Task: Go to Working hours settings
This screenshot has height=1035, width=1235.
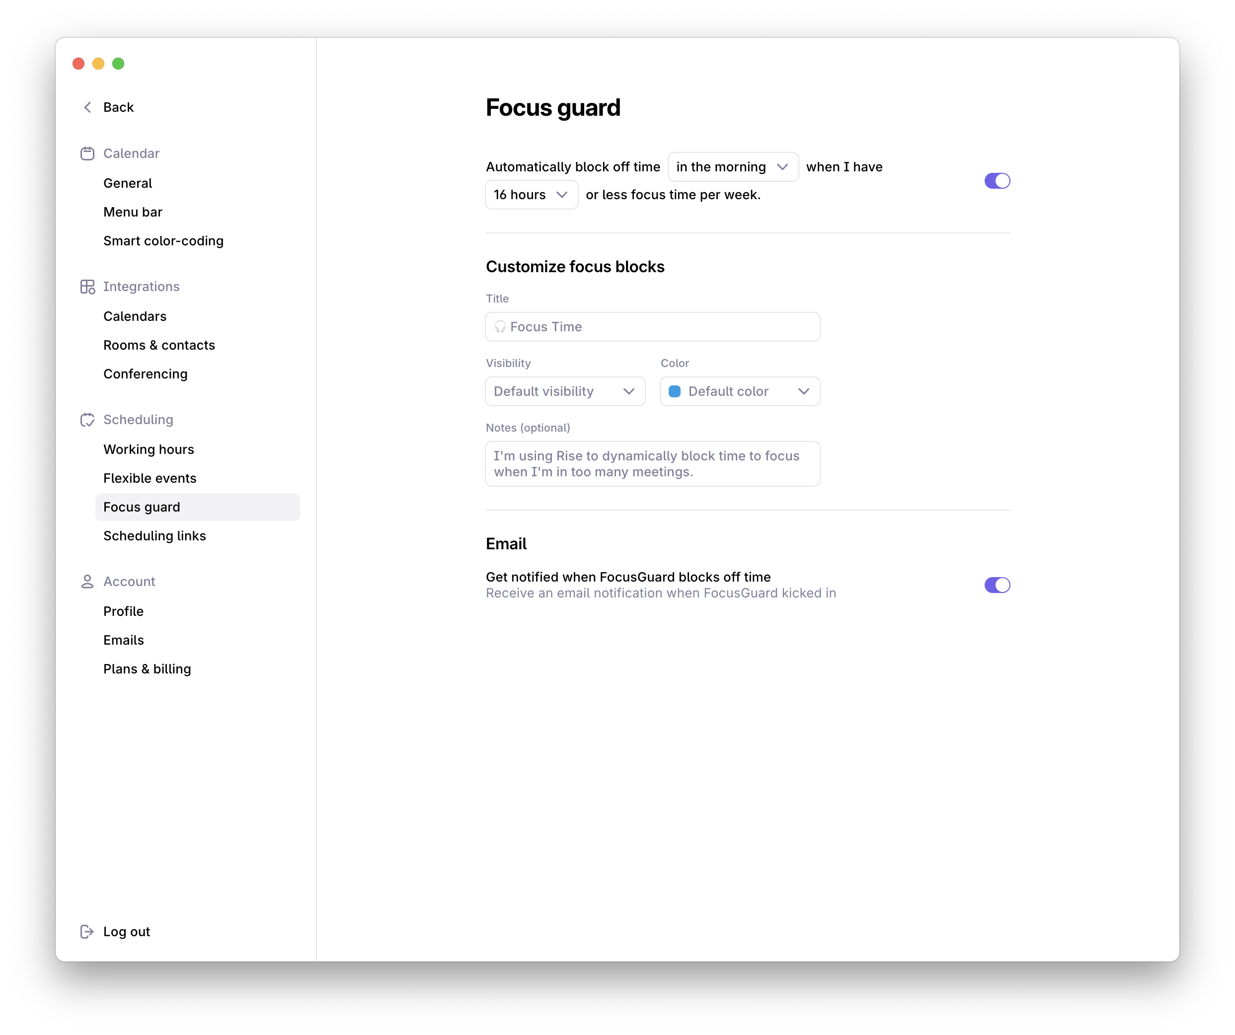Action: (x=148, y=449)
